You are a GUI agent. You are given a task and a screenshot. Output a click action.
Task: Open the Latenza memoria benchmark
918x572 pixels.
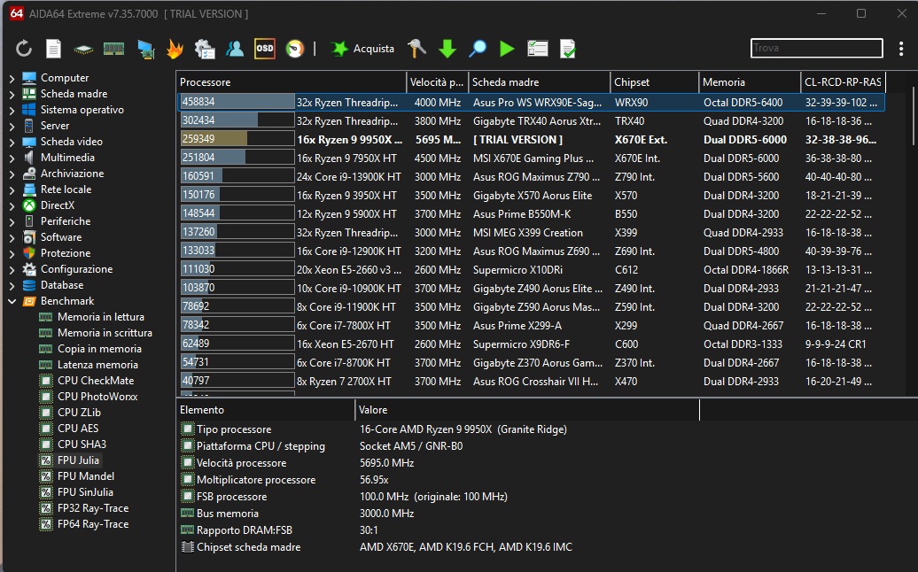pos(97,365)
